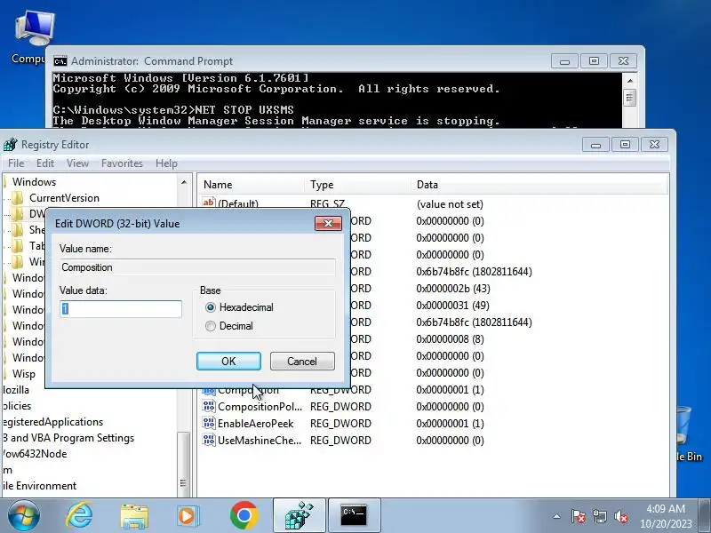Click the UseMashineChe... DWORD value icon
Screen dimensions: 711x533
pyautogui.click(x=209, y=440)
